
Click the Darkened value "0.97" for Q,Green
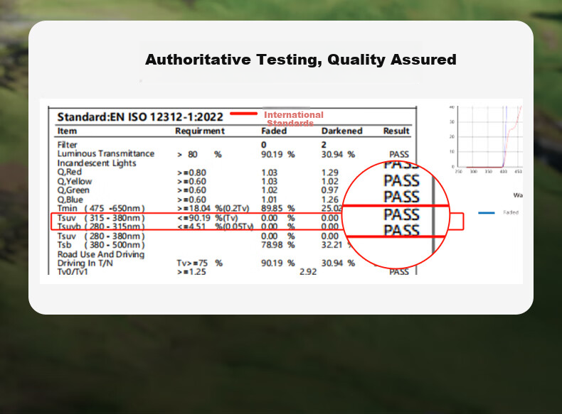click(330, 190)
